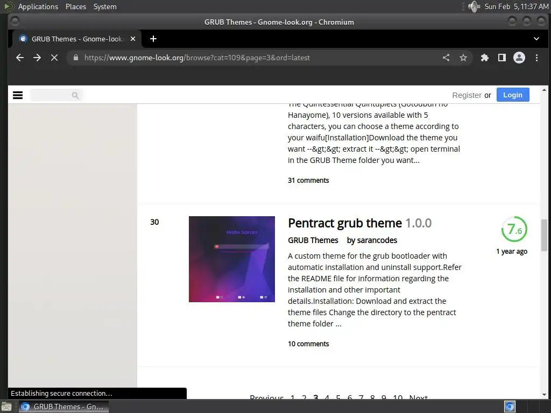Open the Pentract theme thumbnail
Image resolution: width=551 pixels, height=413 pixels.
pos(232,259)
